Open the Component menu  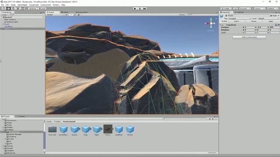(34, 5)
